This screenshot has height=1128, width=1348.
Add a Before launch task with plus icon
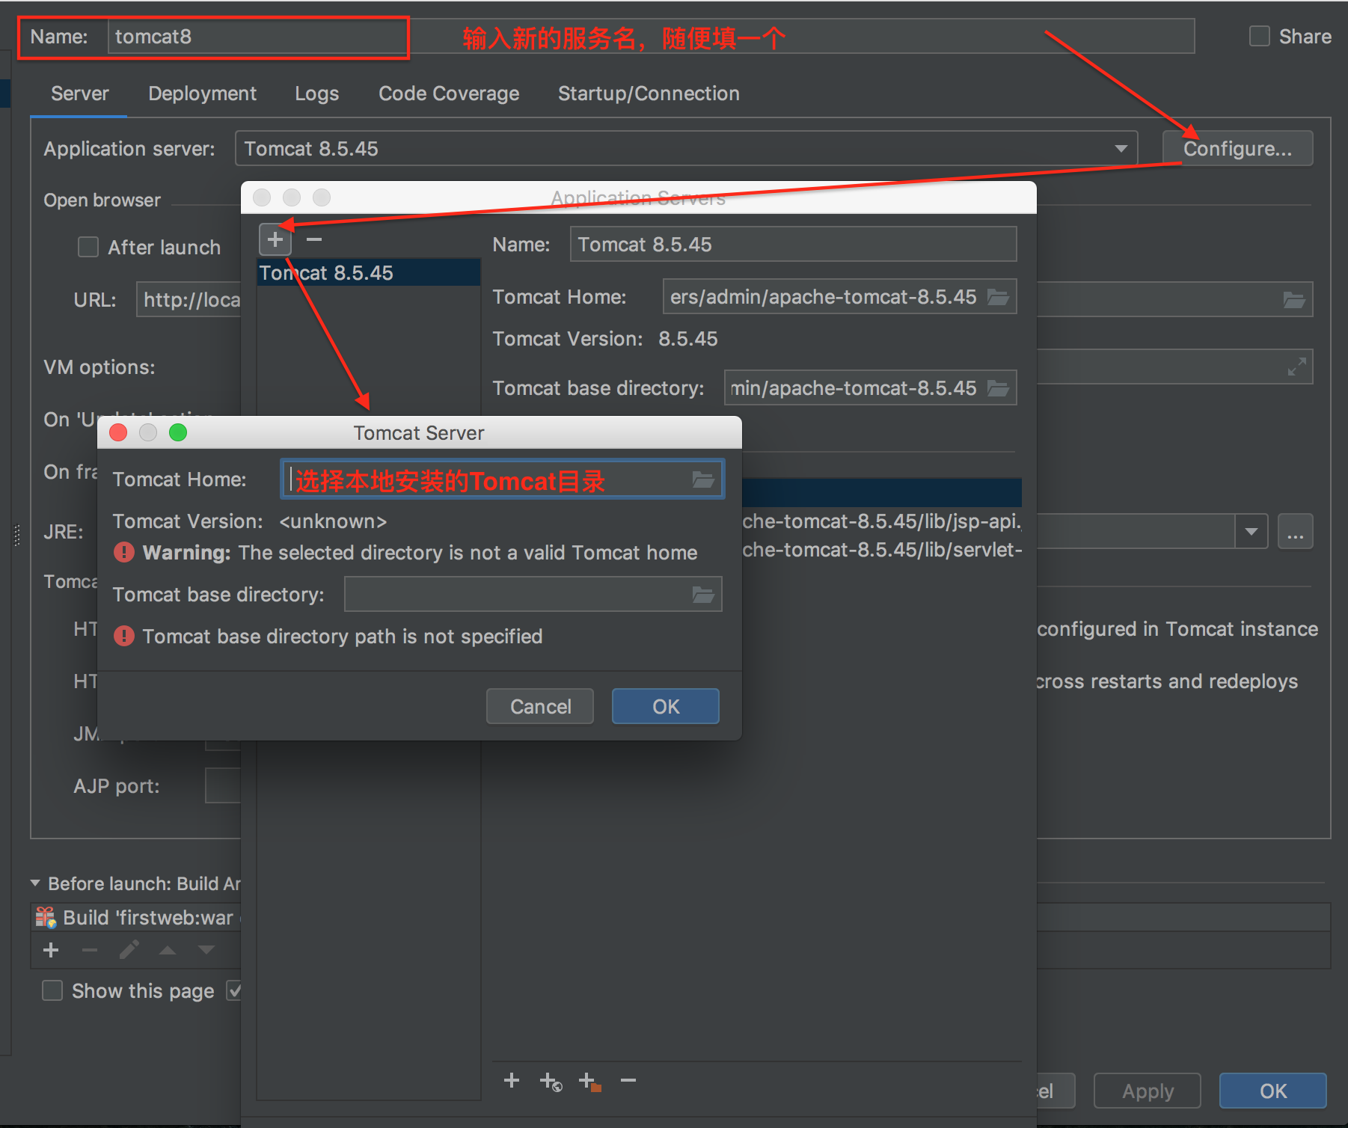51,950
